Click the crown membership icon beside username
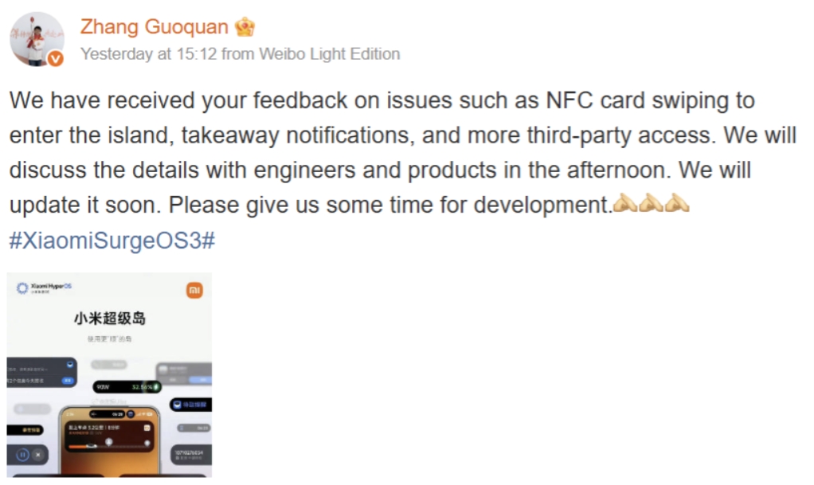The width and height of the screenshot is (814, 485). point(245,27)
